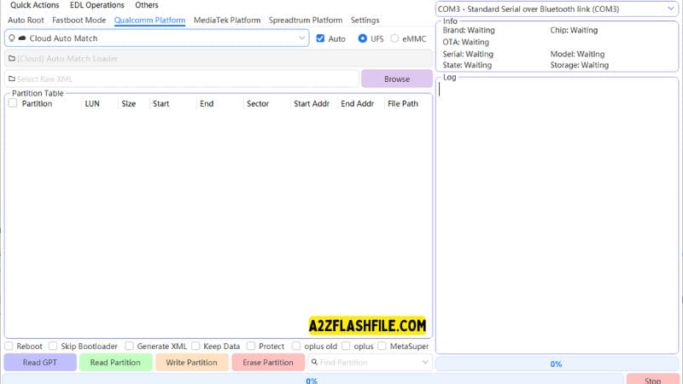Open the EDL Operations menu

(96, 5)
